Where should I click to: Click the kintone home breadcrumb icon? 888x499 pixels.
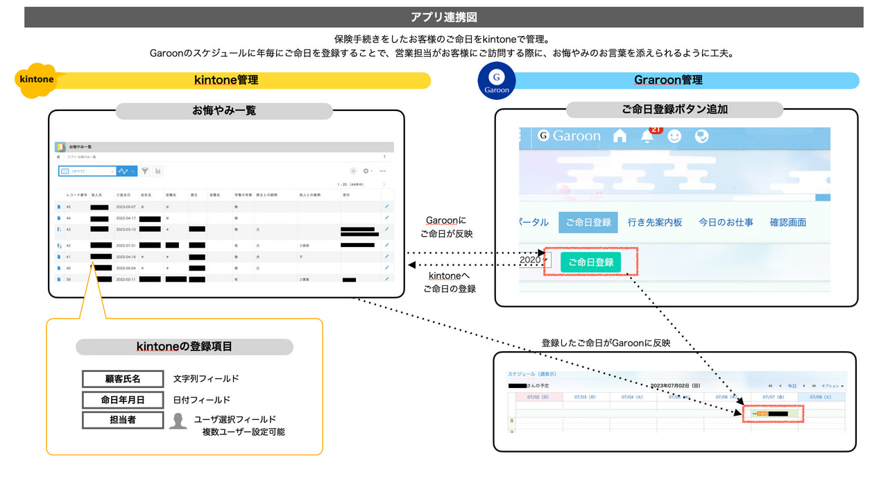pyautogui.click(x=58, y=157)
